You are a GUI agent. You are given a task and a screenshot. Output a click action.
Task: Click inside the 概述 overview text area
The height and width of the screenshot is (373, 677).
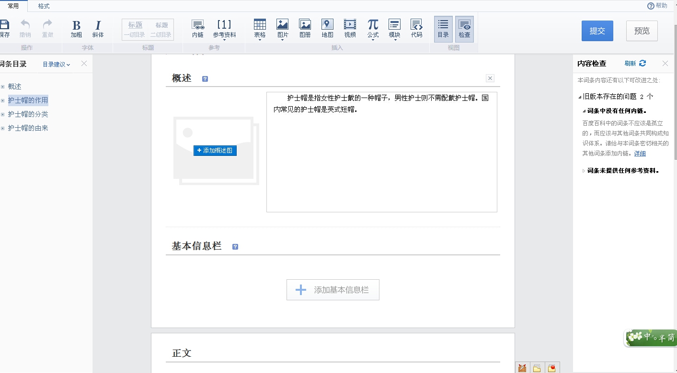[x=381, y=152]
